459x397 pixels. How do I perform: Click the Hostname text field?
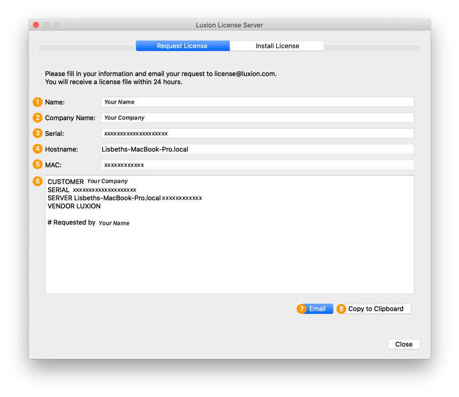[257, 149]
